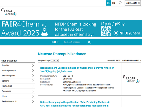Click the NFDI4Chem logo in the banner
Viewport: 142px width, 107px height.
[x=127, y=33]
